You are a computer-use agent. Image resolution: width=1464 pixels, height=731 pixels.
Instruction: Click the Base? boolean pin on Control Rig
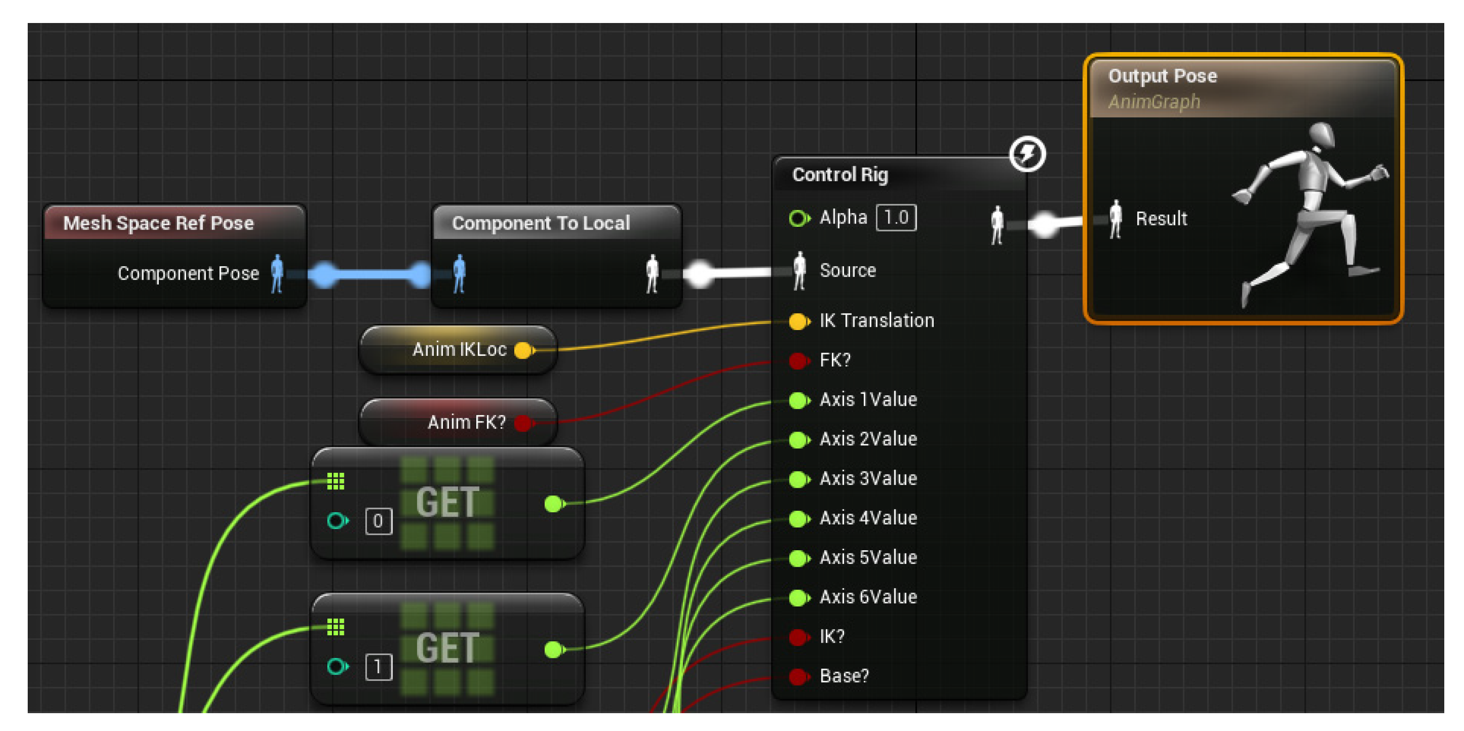pyautogui.click(x=798, y=676)
